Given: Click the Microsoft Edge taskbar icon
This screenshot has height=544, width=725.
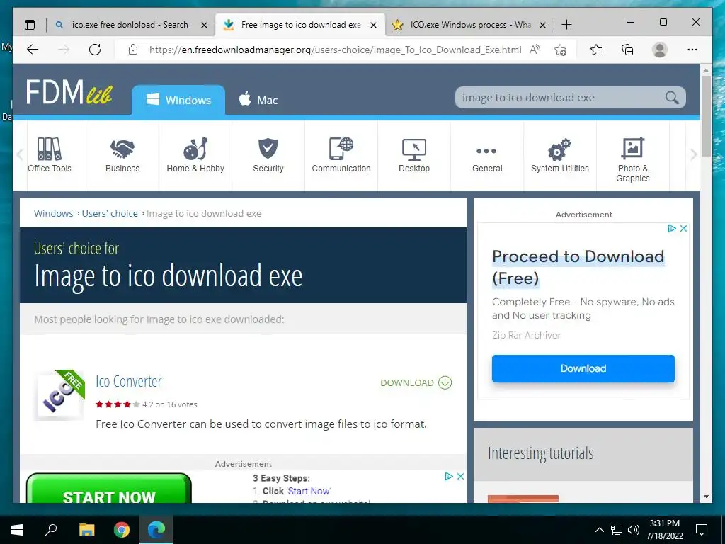Looking at the screenshot, I should [x=156, y=530].
